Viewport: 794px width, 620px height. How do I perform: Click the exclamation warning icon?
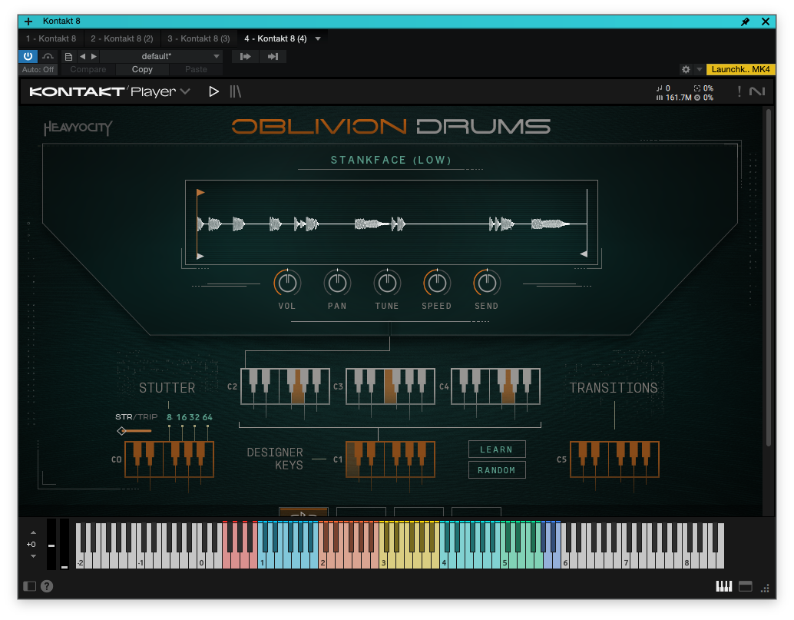coord(739,91)
